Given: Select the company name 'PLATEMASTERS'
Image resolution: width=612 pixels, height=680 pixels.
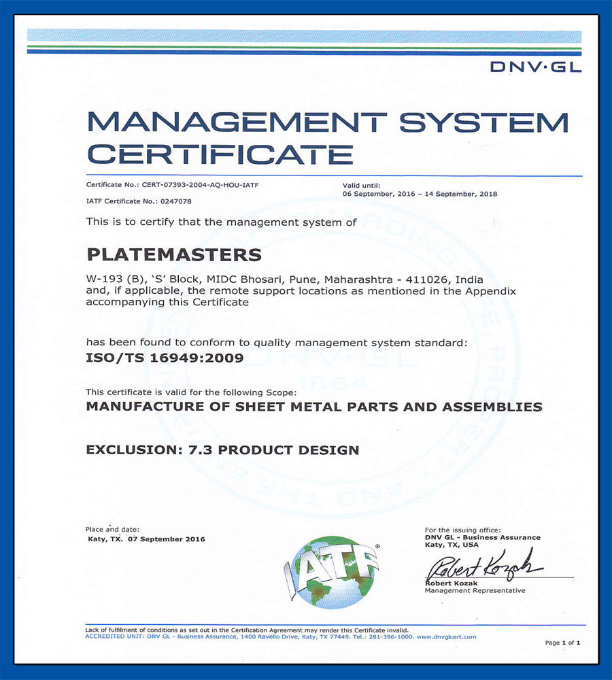Looking at the screenshot, I should coord(174,254).
